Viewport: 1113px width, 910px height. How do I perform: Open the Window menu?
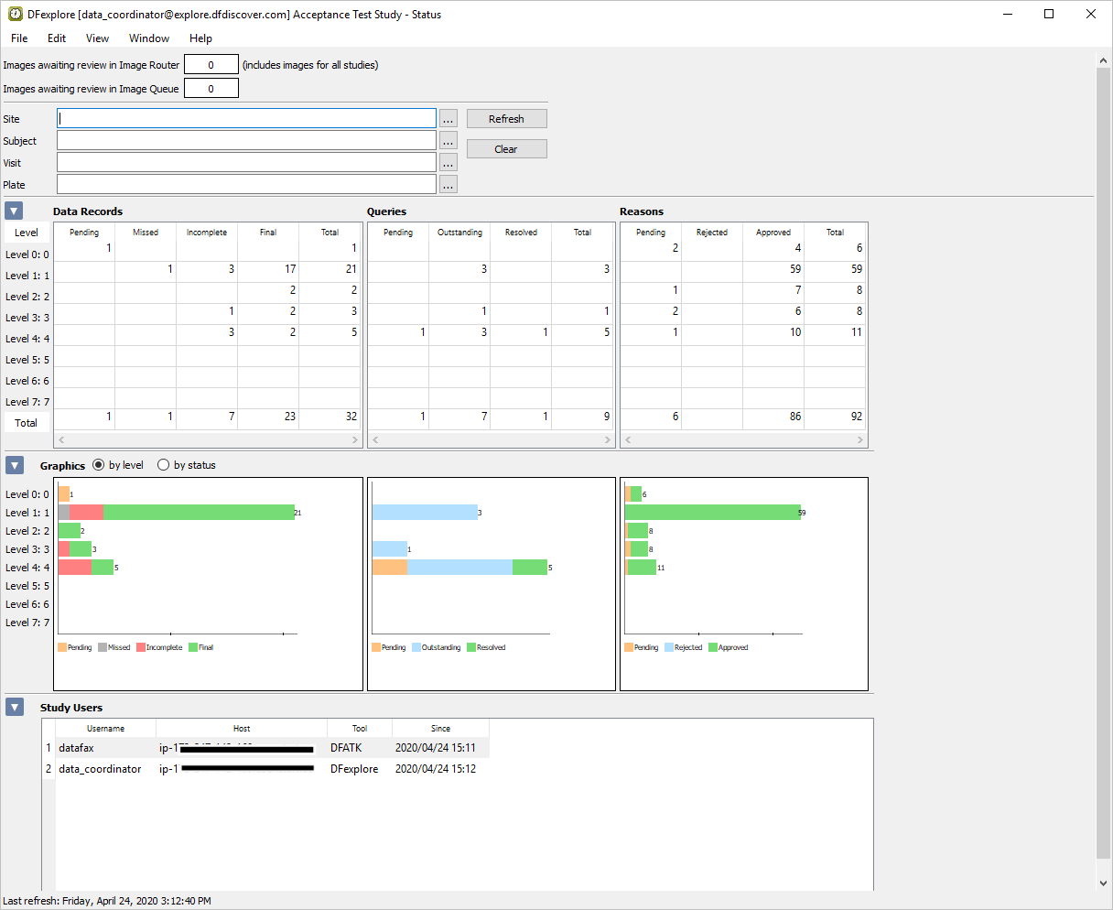(149, 38)
